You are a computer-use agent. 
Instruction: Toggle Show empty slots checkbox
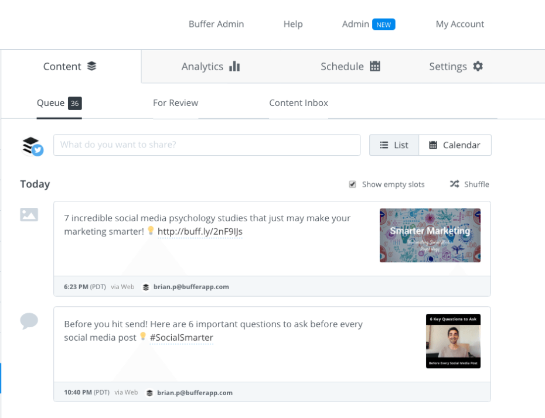352,184
